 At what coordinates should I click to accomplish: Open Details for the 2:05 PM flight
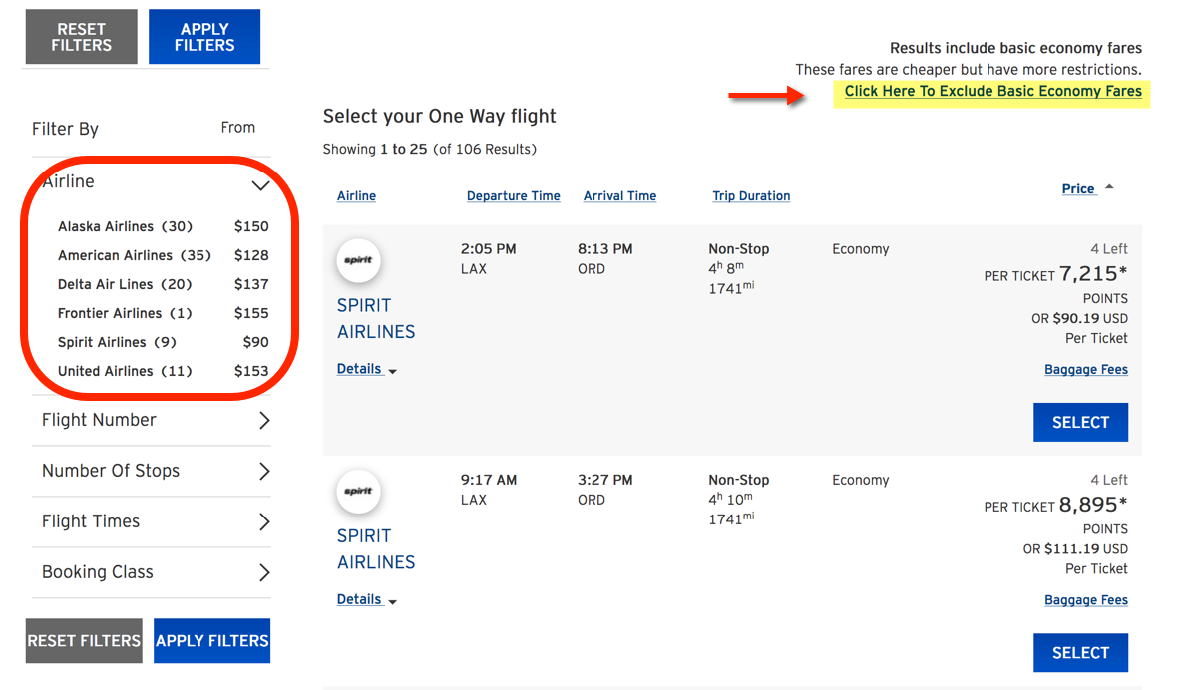click(x=367, y=369)
